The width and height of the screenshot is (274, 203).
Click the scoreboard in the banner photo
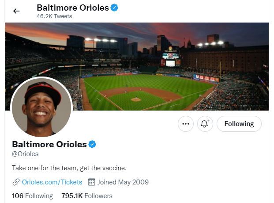(x=170, y=59)
